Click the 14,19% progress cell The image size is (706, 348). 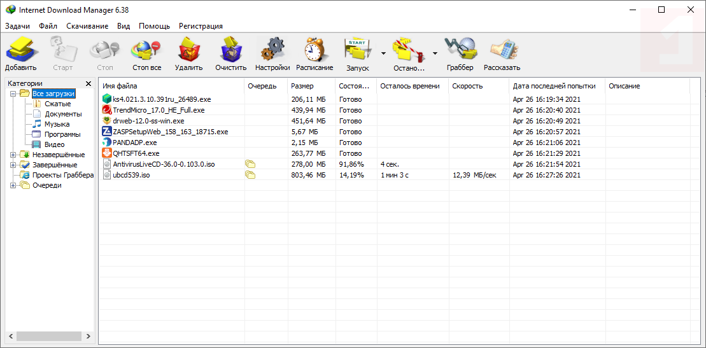(x=351, y=175)
